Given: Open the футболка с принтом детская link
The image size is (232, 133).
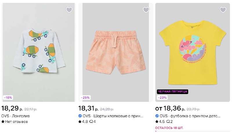Looking at the screenshot, I should coord(195,116).
